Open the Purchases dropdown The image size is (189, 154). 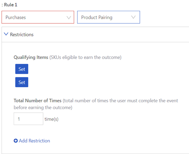(x=38, y=17)
